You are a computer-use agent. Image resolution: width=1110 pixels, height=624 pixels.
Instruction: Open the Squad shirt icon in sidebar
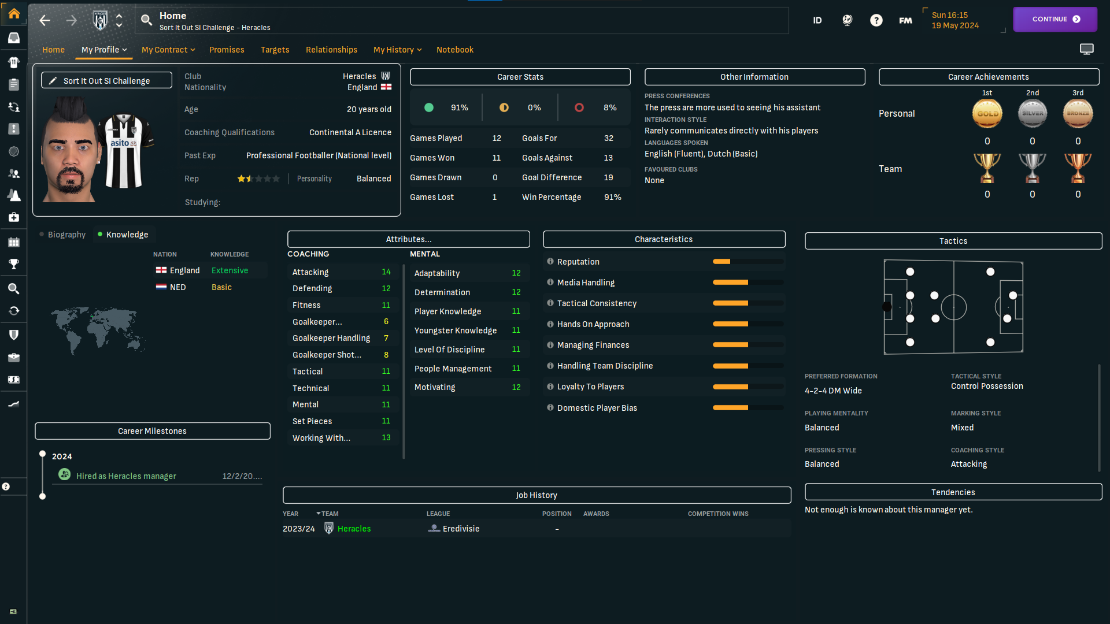(14, 62)
